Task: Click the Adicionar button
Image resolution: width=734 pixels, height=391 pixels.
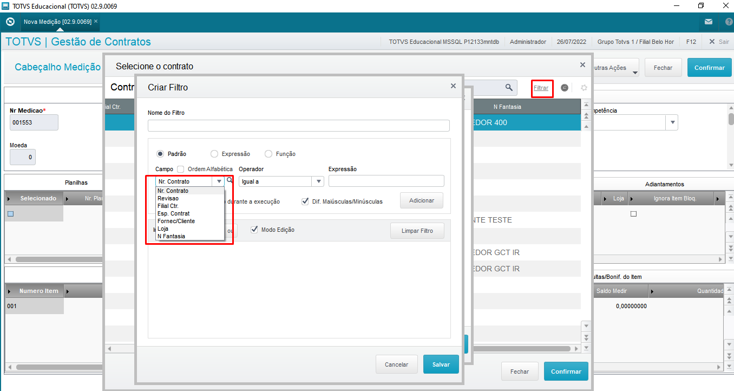Action: [x=422, y=200]
